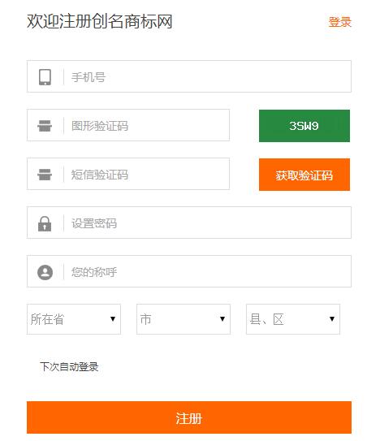This screenshot has height=441, width=380.
Task: Click the icon beside 图形验证码 field
Action: 45,125
